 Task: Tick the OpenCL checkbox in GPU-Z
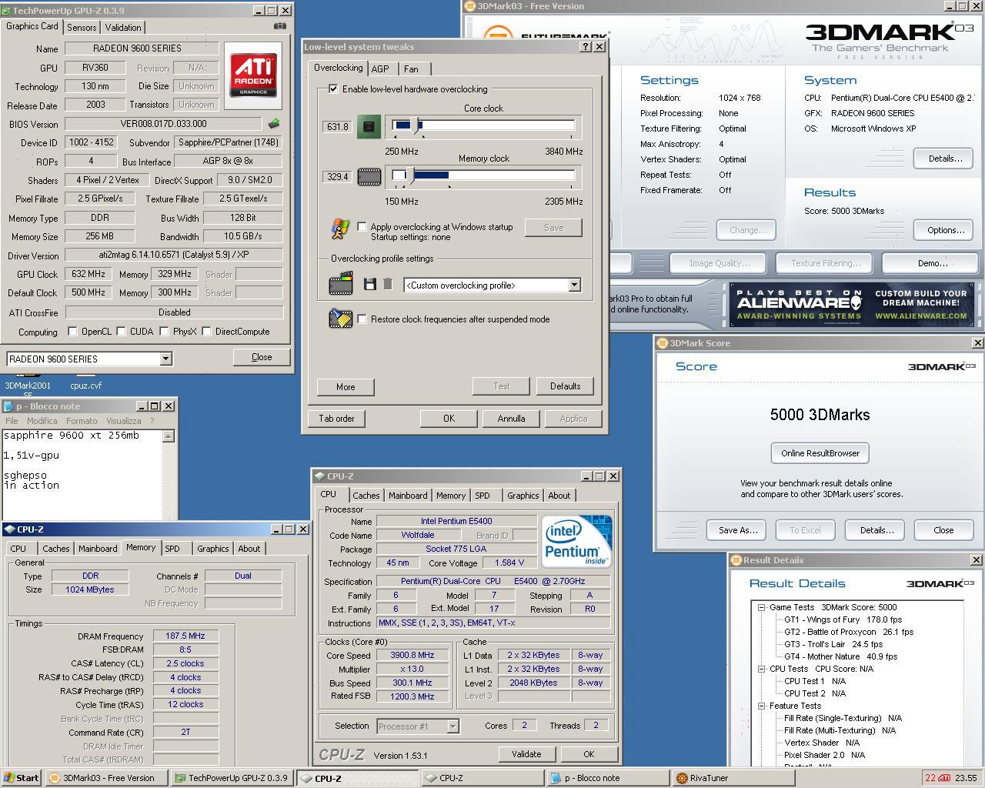click(x=72, y=332)
